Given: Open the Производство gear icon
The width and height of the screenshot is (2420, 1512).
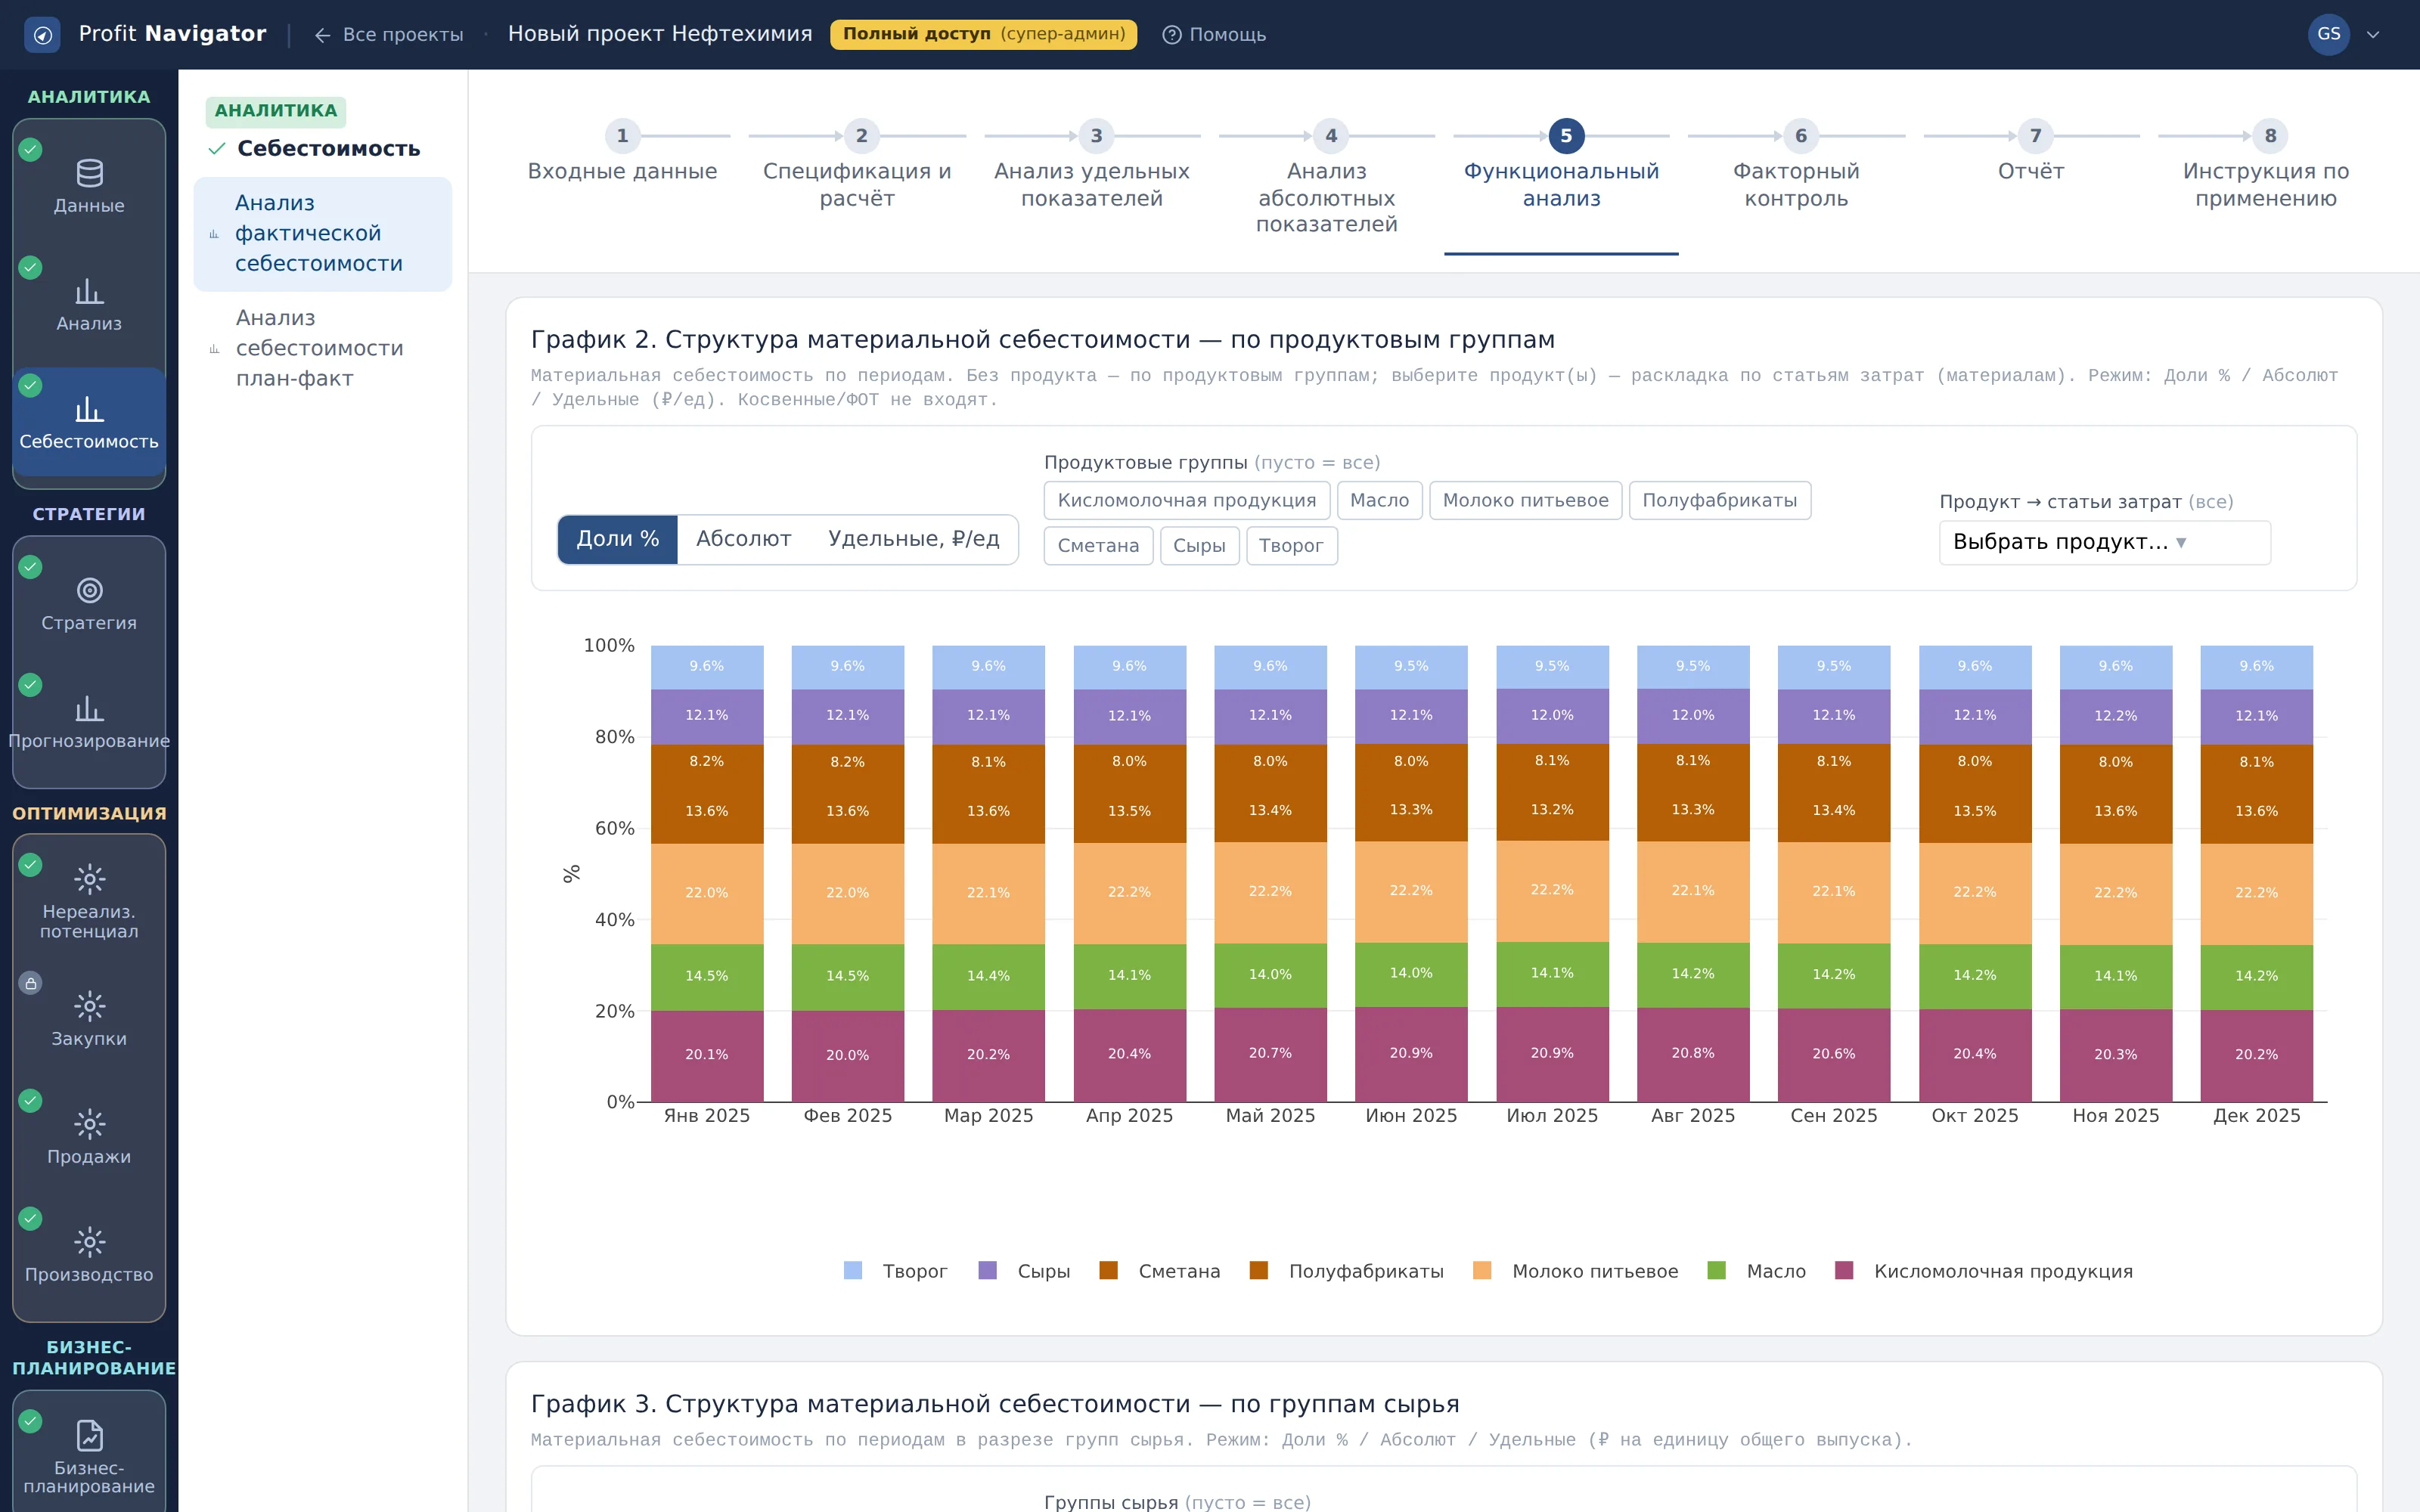Looking at the screenshot, I should (89, 1242).
